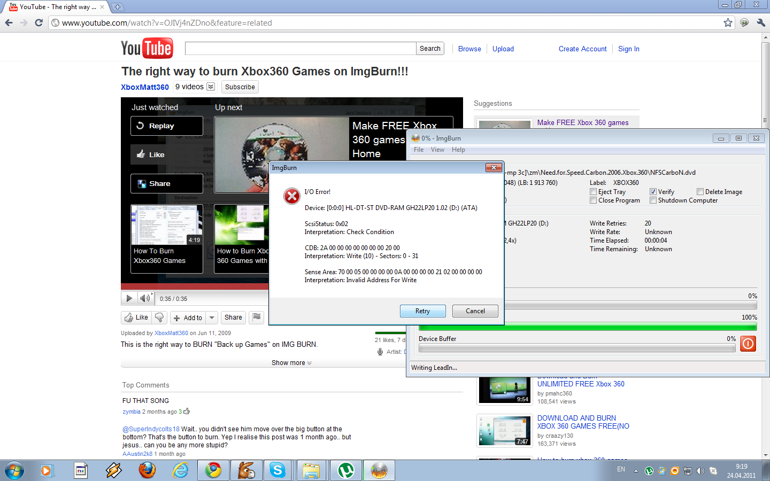Open Internet Explorer from the taskbar
This screenshot has width=770, height=481.
click(x=181, y=471)
